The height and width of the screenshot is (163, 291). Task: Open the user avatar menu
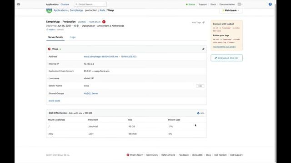(x=240, y=4)
